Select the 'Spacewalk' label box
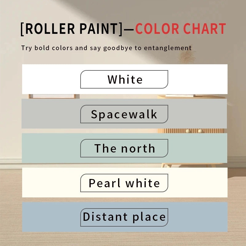The height and width of the screenshot is (246, 246). pos(124,114)
